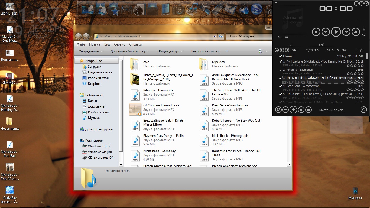The height and width of the screenshot is (208, 370).
Task: Refresh the Моя музыка folder view
Action: (x=221, y=36)
